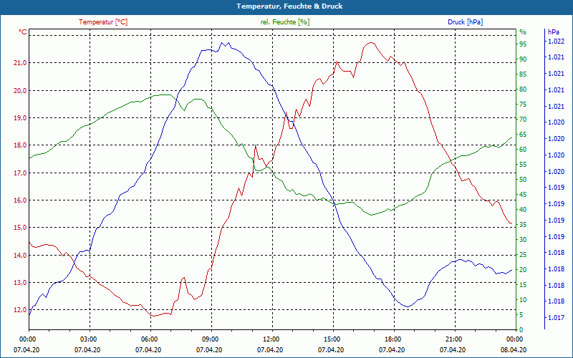This screenshot has height=358, width=573.
Task: Click the 15,0 temperature axis value
Action: coord(21,228)
